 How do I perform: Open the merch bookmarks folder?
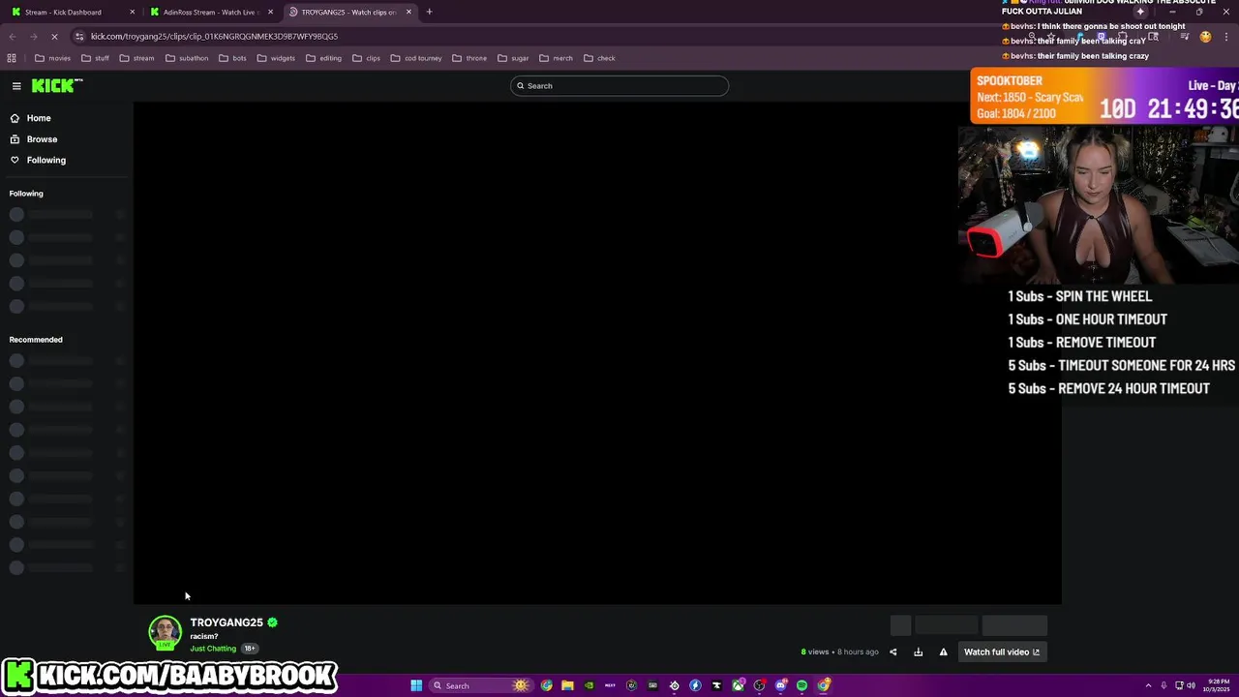pos(556,58)
